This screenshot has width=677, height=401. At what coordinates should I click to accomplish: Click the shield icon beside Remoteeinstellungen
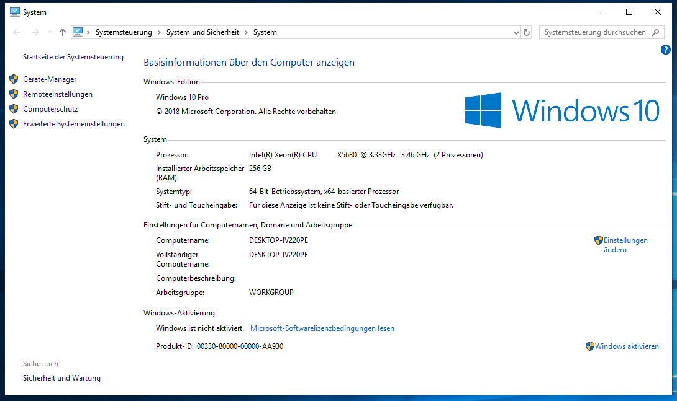click(14, 94)
